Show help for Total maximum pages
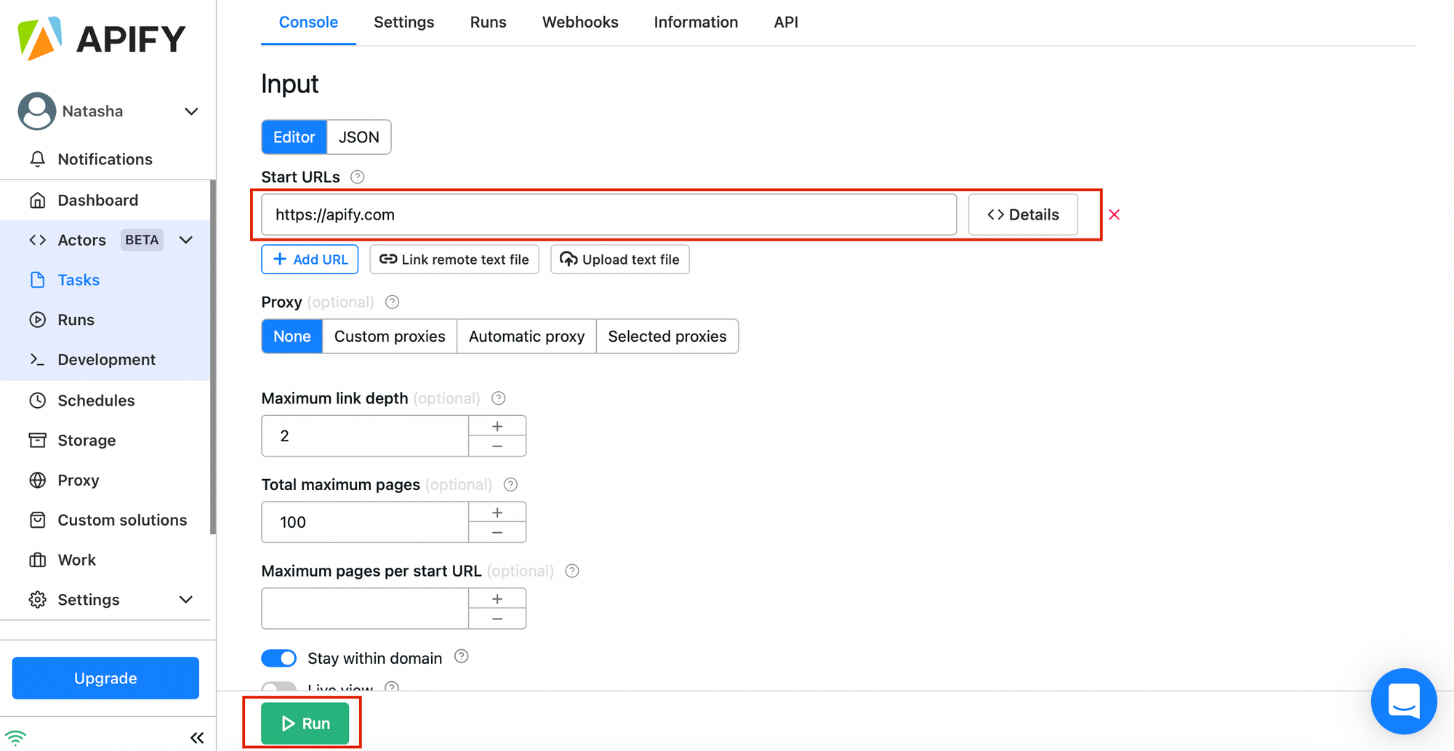1454x751 pixels. (510, 485)
